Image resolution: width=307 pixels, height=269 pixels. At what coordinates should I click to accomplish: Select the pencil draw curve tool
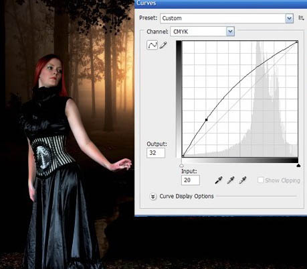tap(163, 45)
